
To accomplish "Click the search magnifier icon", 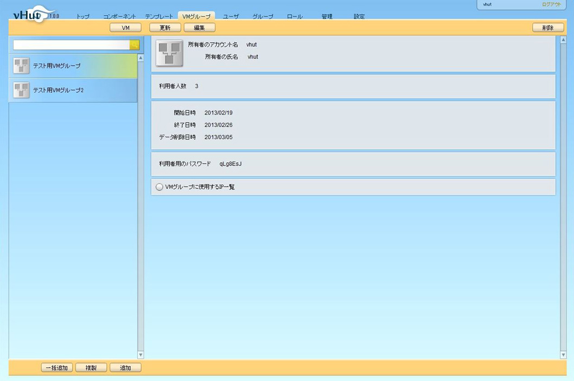I will (135, 45).
